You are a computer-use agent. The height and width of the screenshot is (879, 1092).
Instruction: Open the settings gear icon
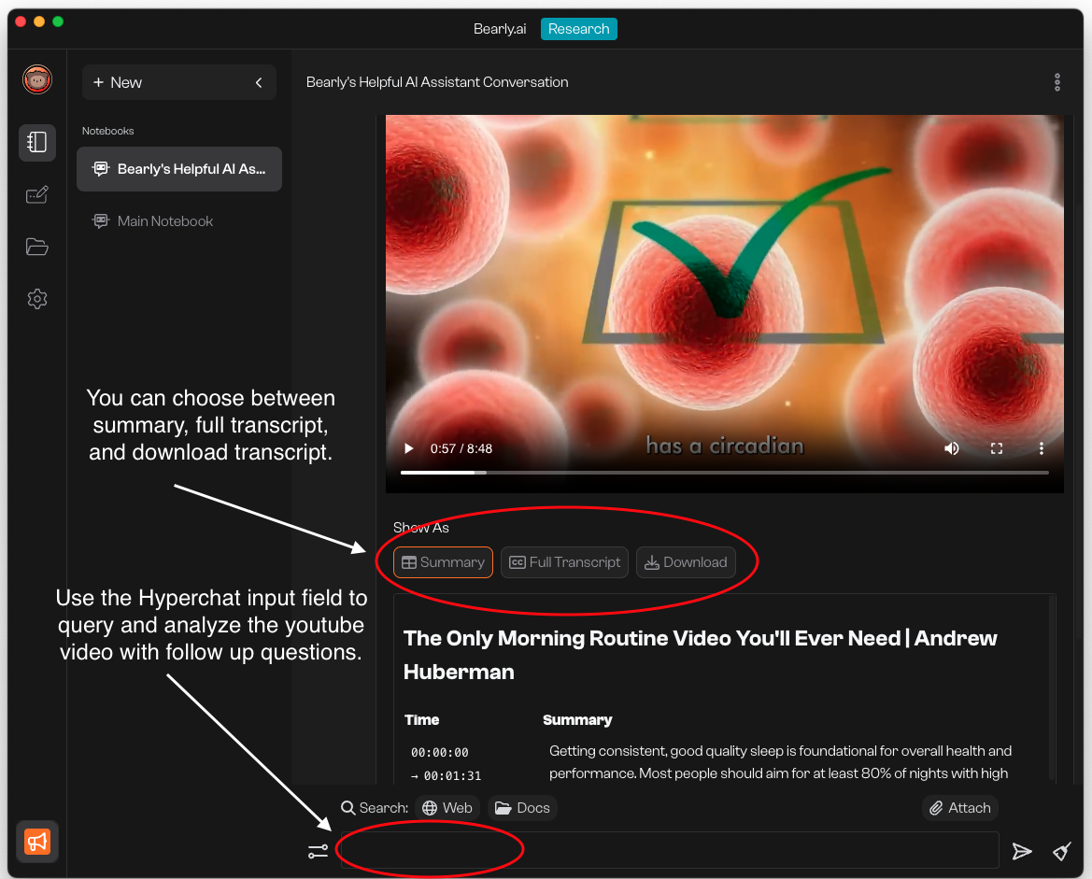pyautogui.click(x=37, y=299)
